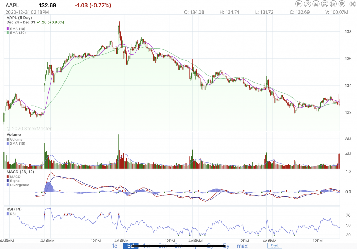Image resolution: width=357 pixels, height=249 pixels.
Task: Open the pen drawing tool
Action: pos(307,4)
